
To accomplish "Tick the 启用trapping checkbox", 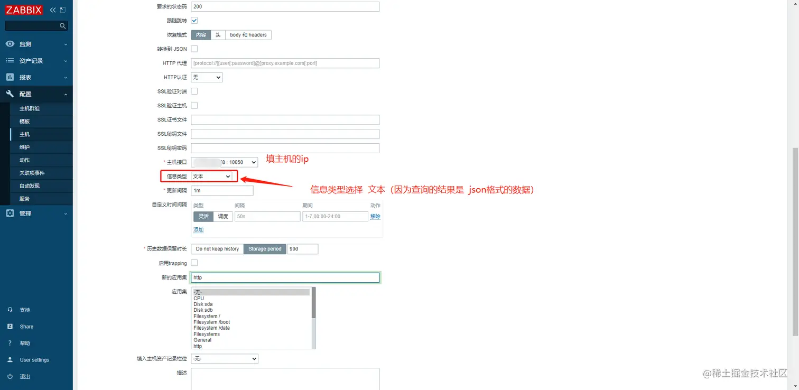I will [x=194, y=263].
